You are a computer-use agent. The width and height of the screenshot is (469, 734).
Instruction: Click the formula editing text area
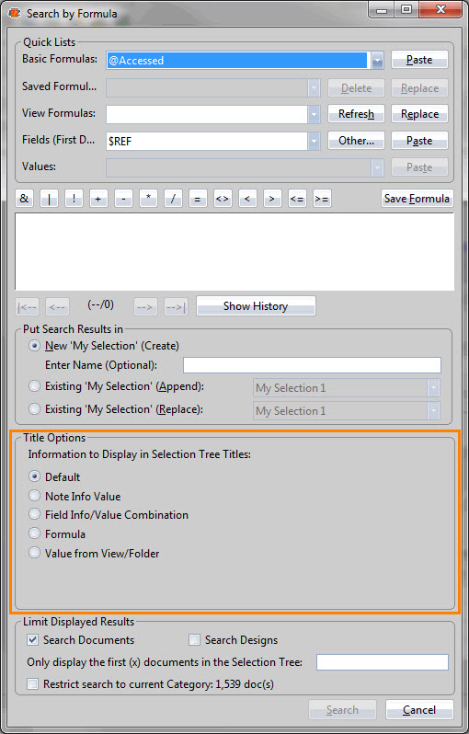click(x=235, y=252)
